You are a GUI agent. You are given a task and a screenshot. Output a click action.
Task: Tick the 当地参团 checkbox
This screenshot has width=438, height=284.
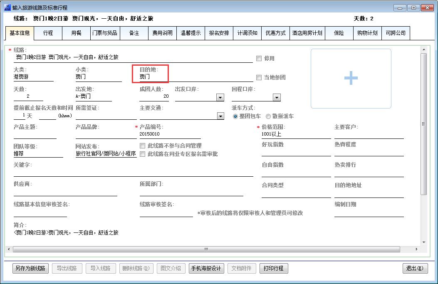pos(259,77)
